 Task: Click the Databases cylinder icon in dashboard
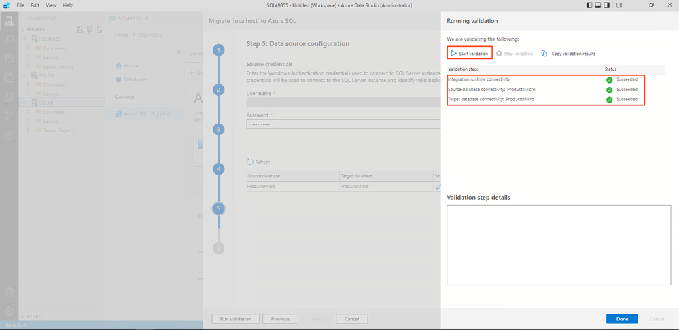pos(119,79)
